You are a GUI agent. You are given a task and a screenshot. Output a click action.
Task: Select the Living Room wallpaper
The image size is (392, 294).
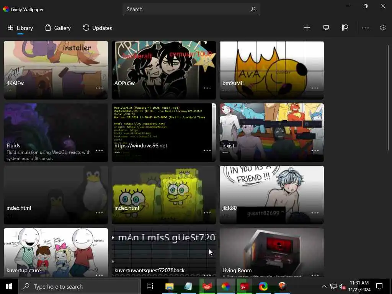pyautogui.click(x=272, y=252)
